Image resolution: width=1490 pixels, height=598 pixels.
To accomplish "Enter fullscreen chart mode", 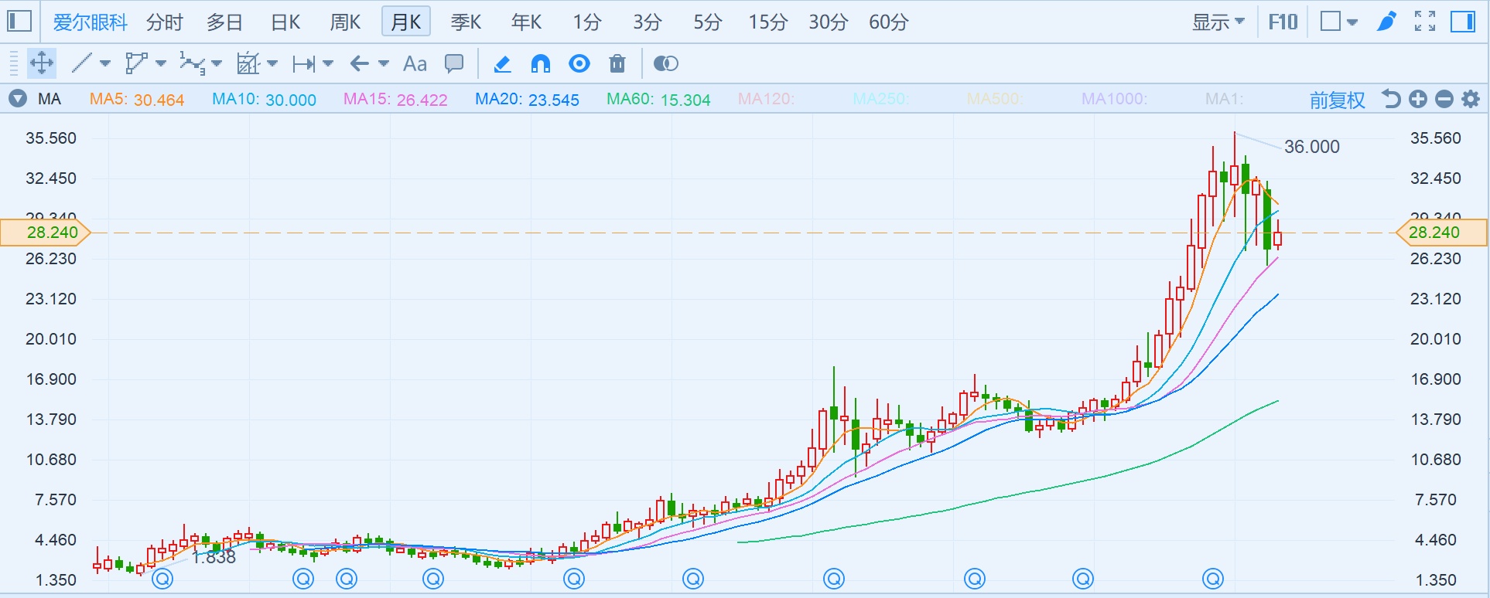I will [1424, 22].
